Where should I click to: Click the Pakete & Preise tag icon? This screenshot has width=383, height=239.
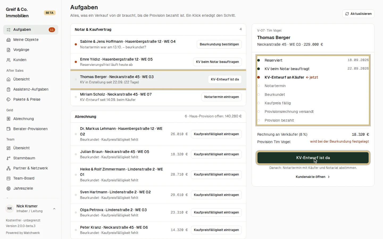click(9, 100)
